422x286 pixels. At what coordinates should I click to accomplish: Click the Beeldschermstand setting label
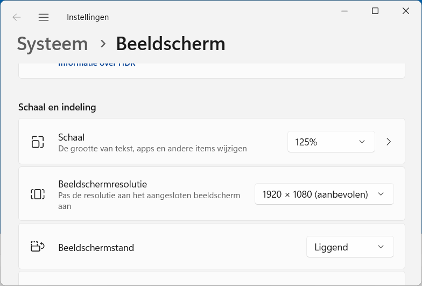(x=96, y=248)
